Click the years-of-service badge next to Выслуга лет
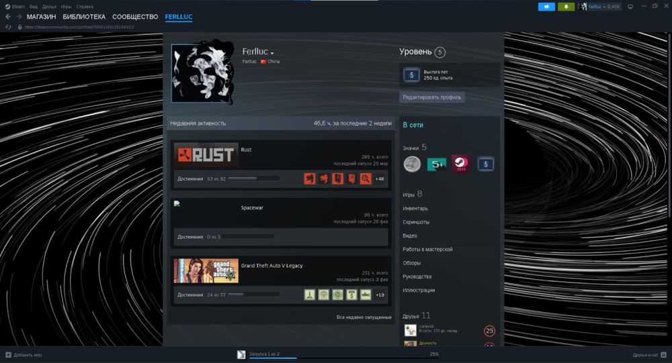 411,75
